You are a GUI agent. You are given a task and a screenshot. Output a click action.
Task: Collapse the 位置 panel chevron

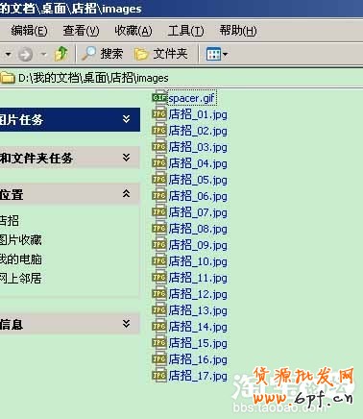127,193
